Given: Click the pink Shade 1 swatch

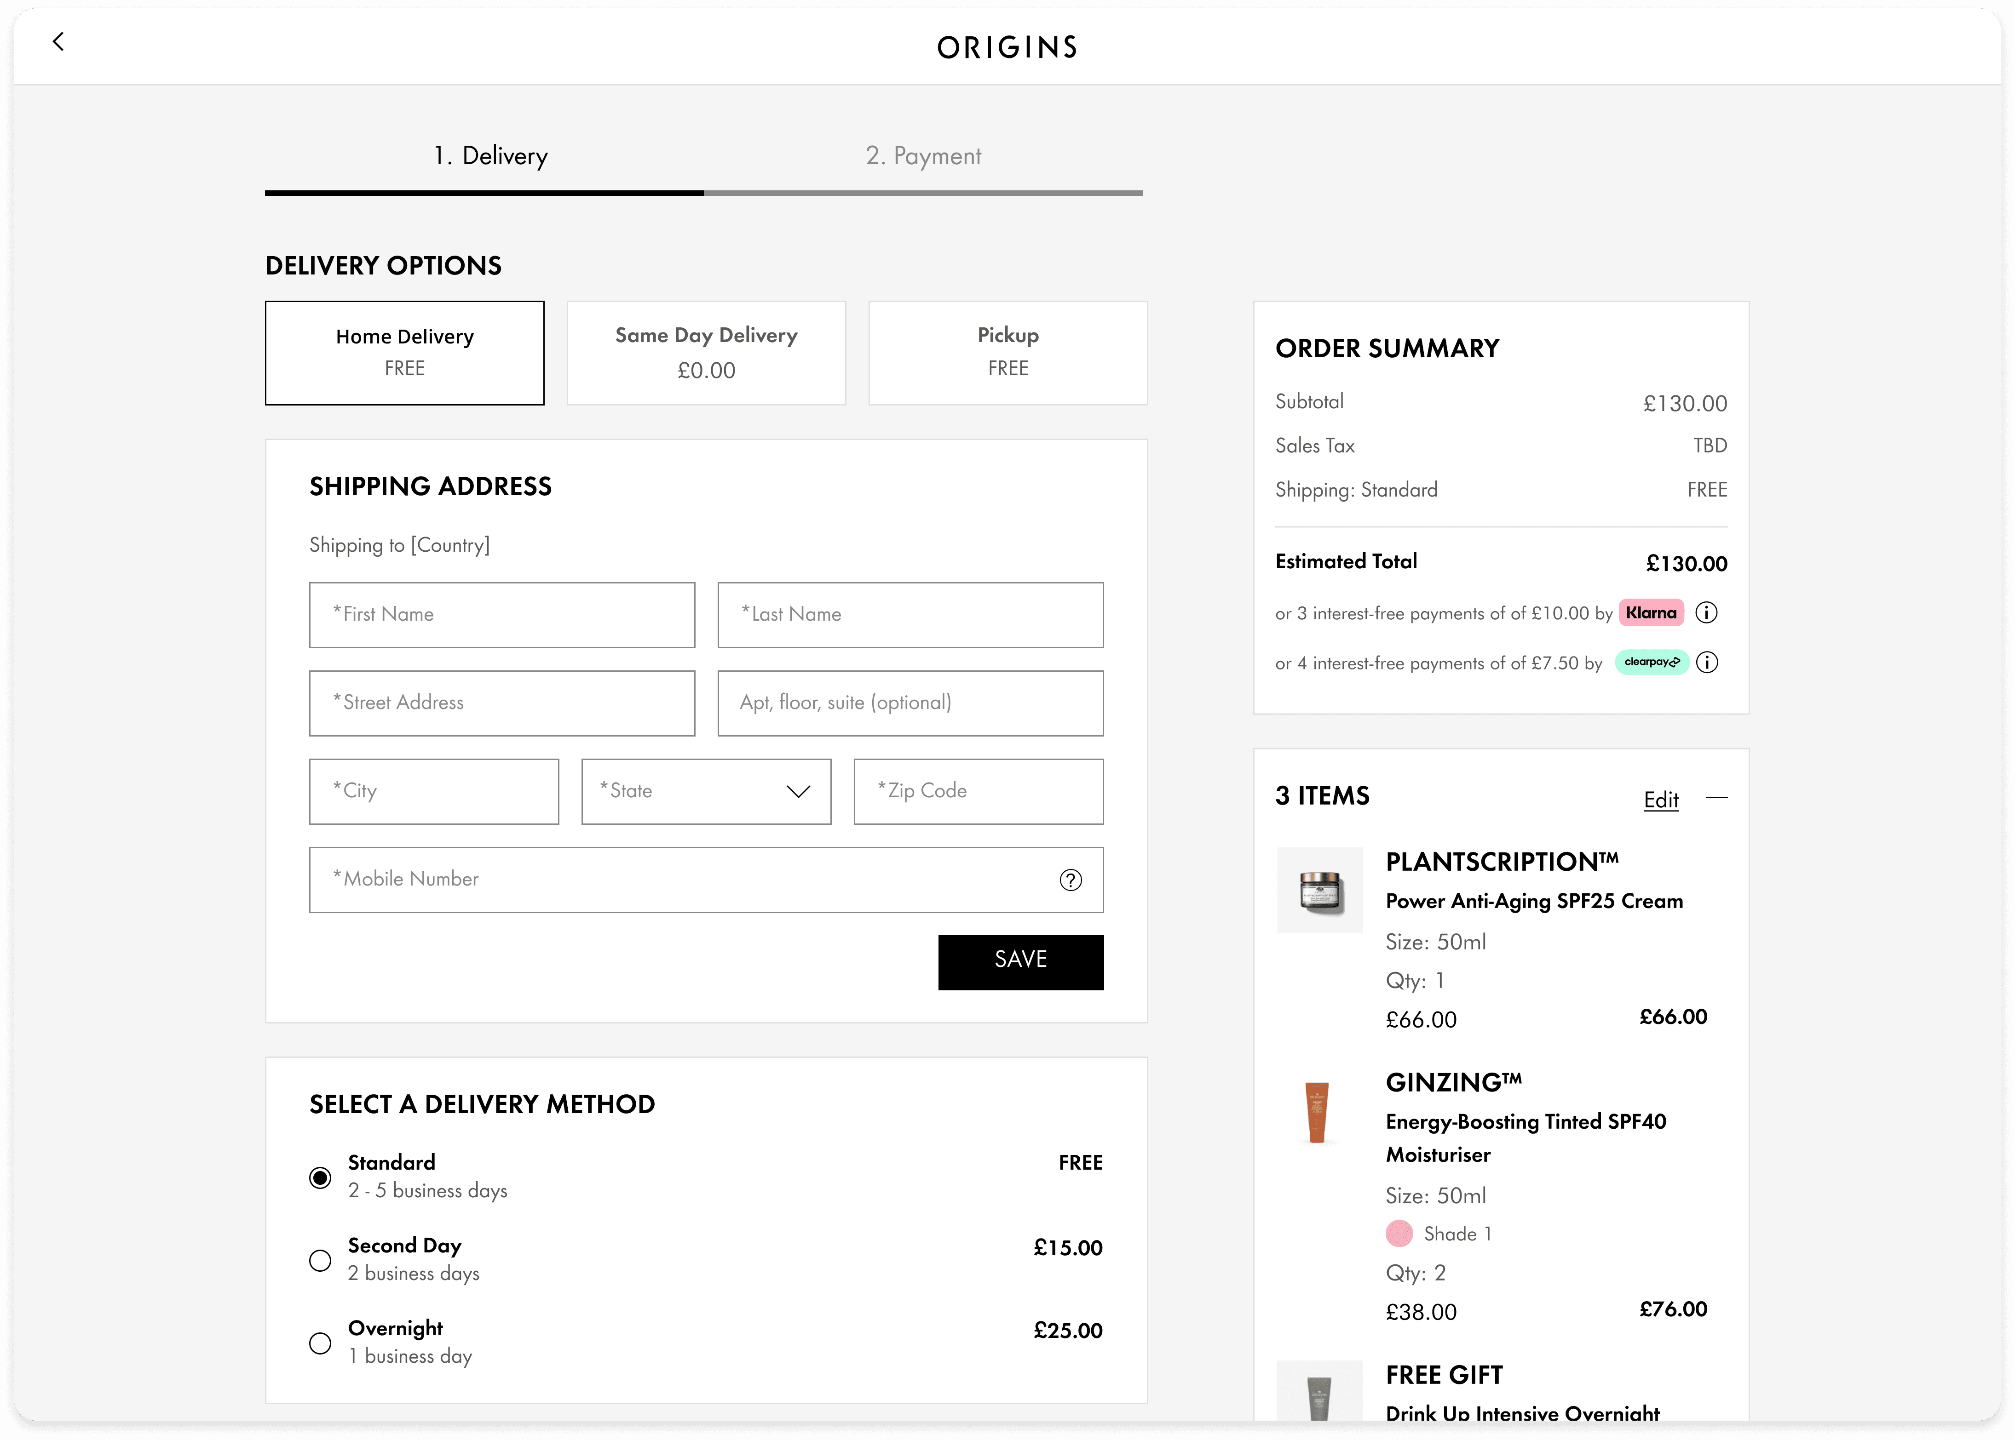Looking at the screenshot, I should [x=1399, y=1234].
